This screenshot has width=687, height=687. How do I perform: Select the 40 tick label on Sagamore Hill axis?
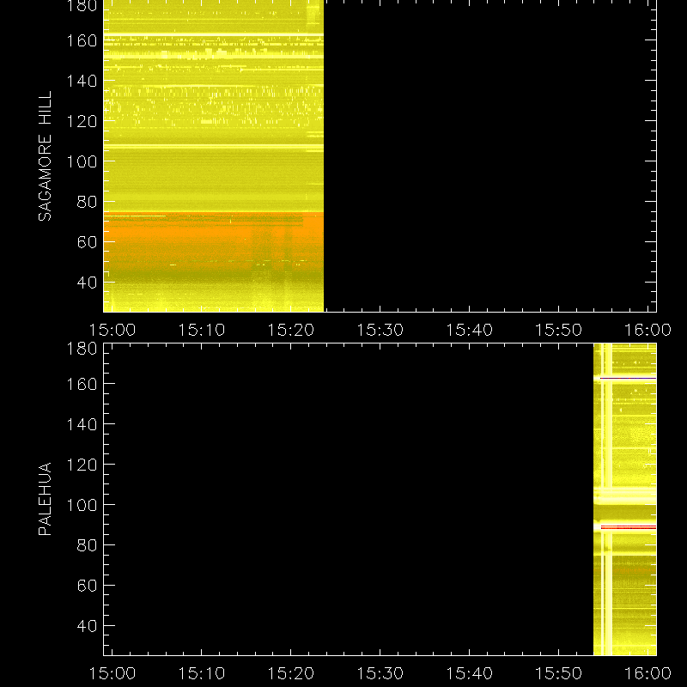pyautogui.click(x=87, y=283)
